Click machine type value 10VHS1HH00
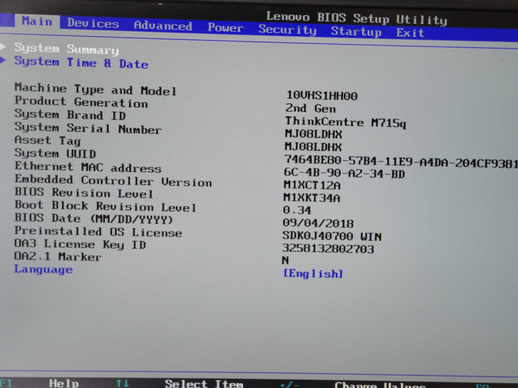The image size is (518, 388). [322, 96]
